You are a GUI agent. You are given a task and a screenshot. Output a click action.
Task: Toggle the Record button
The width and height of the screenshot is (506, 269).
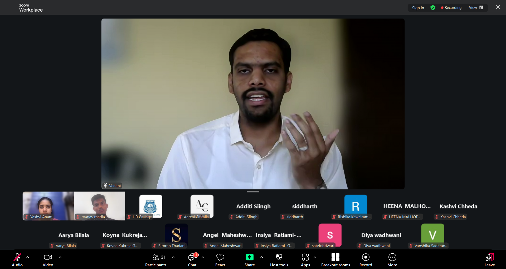(366, 260)
